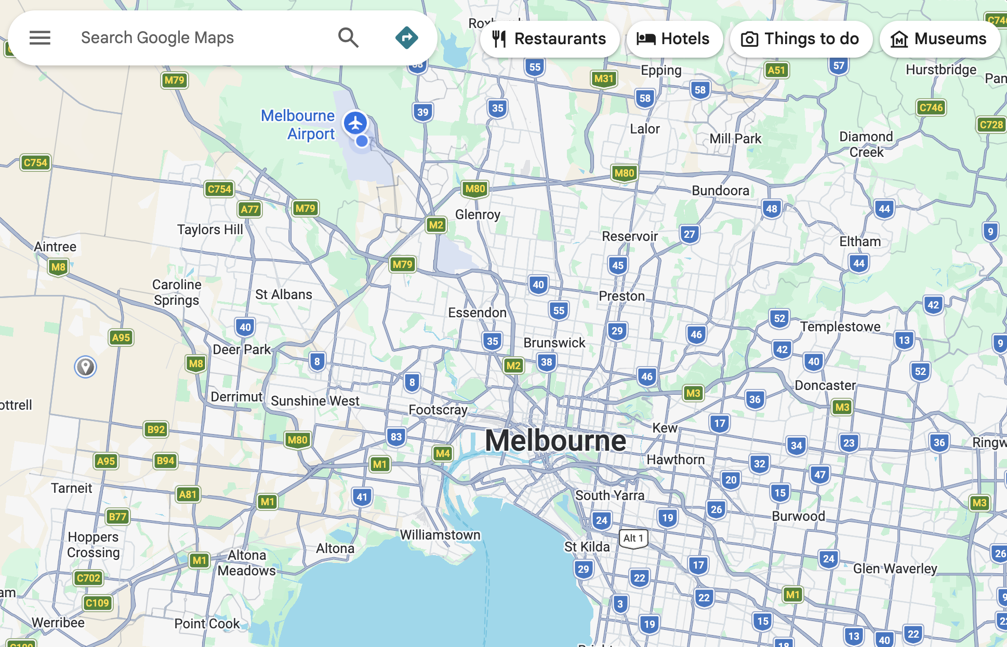
Task: Click the Brunswick label
Action: [x=554, y=343]
